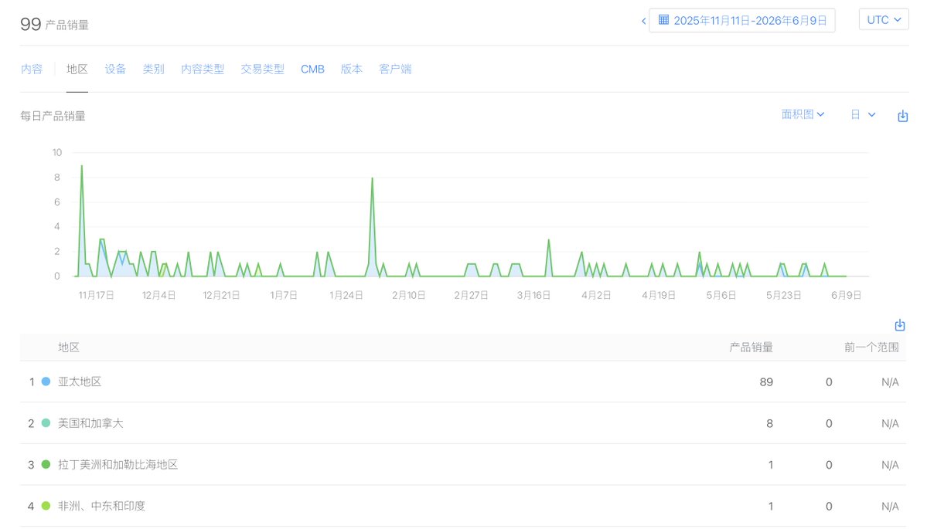Click the 11月17日 axis label
Image resolution: width=927 pixels, height=529 pixels.
tap(97, 295)
